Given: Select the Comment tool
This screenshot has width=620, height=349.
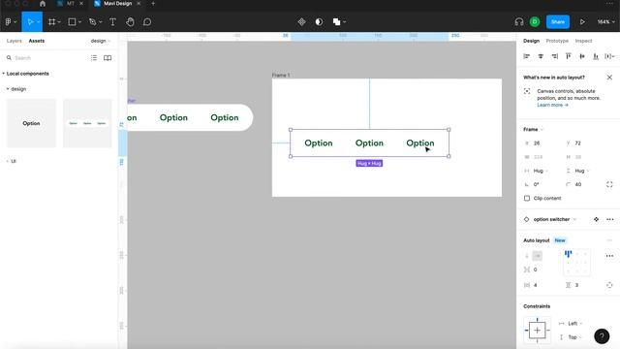Looking at the screenshot, I should pos(147,22).
